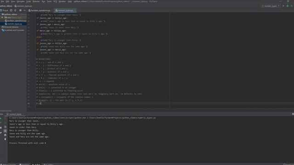
Task: Click locate/select opened file target icon
Action: pos(11,11)
